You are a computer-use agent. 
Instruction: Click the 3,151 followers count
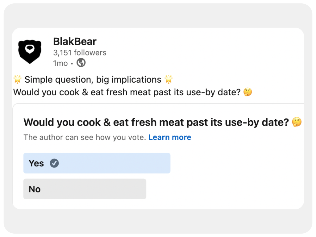tap(80, 53)
